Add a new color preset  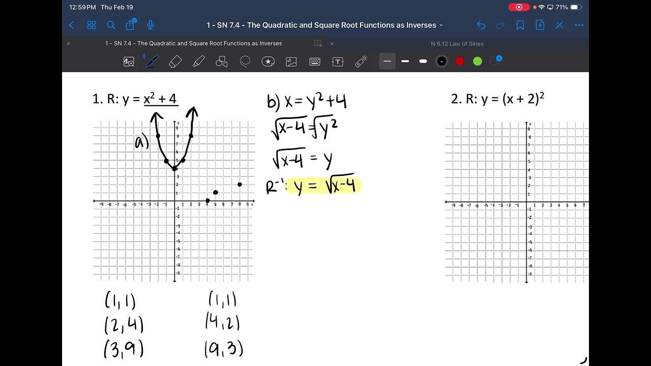coord(496,60)
